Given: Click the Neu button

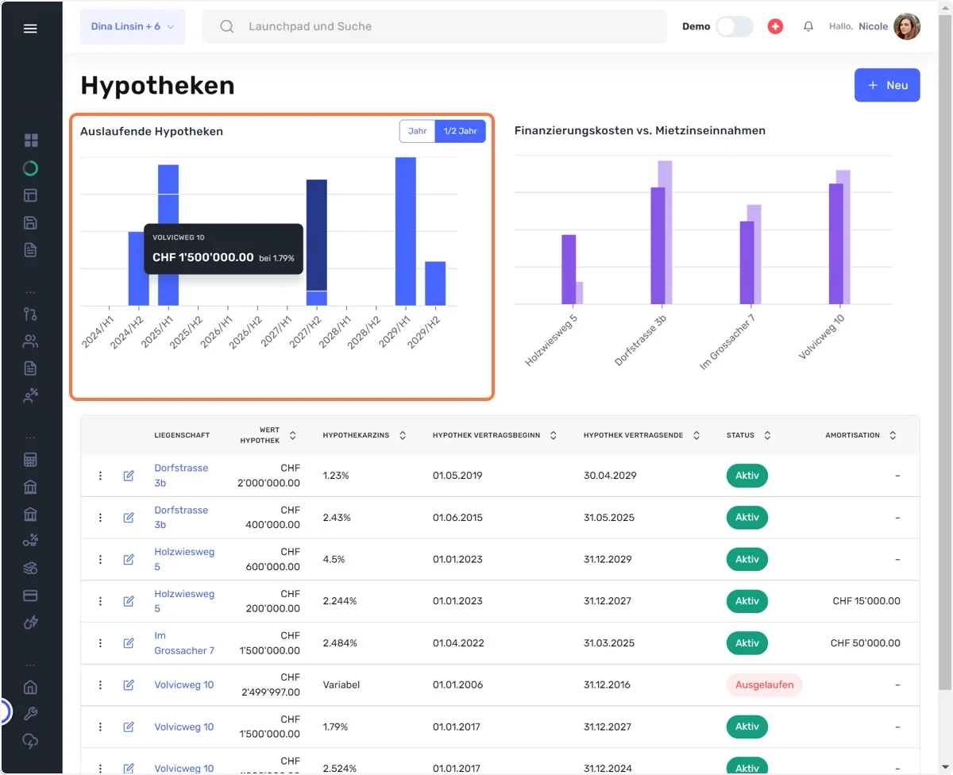Looking at the screenshot, I should (x=887, y=85).
